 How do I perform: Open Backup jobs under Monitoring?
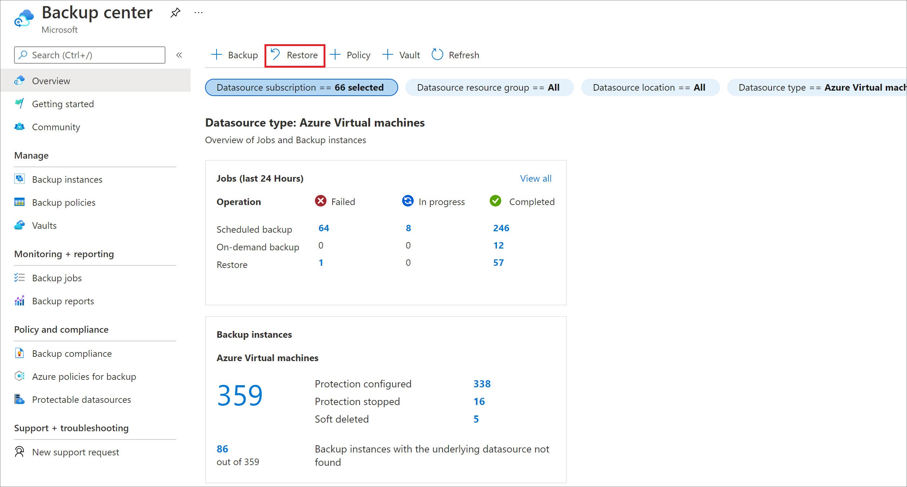57,277
